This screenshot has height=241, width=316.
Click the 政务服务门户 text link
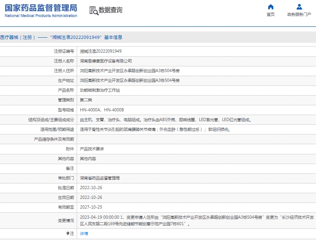[299, 15]
